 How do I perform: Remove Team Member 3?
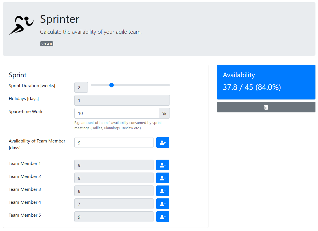tap(163, 191)
